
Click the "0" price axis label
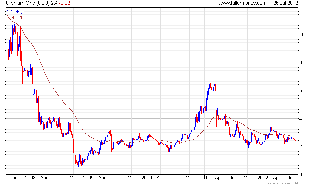pos(301,174)
